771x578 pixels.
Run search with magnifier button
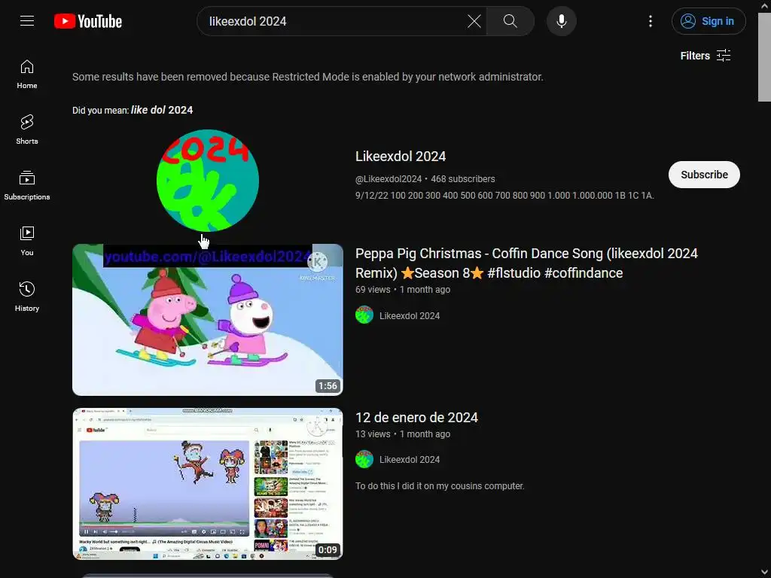pyautogui.click(x=510, y=21)
